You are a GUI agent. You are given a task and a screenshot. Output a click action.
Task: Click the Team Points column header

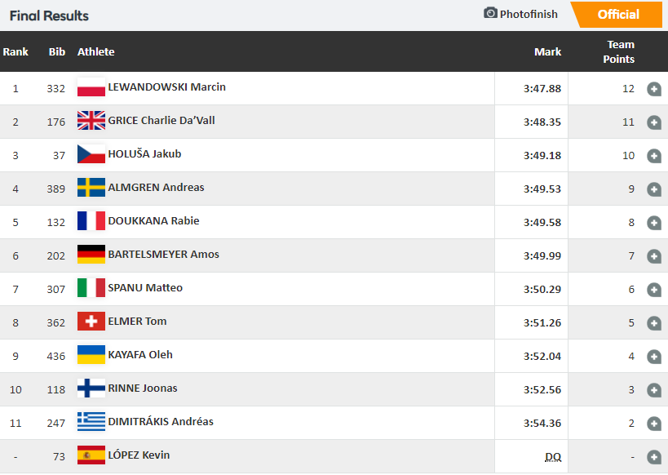click(x=619, y=51)
